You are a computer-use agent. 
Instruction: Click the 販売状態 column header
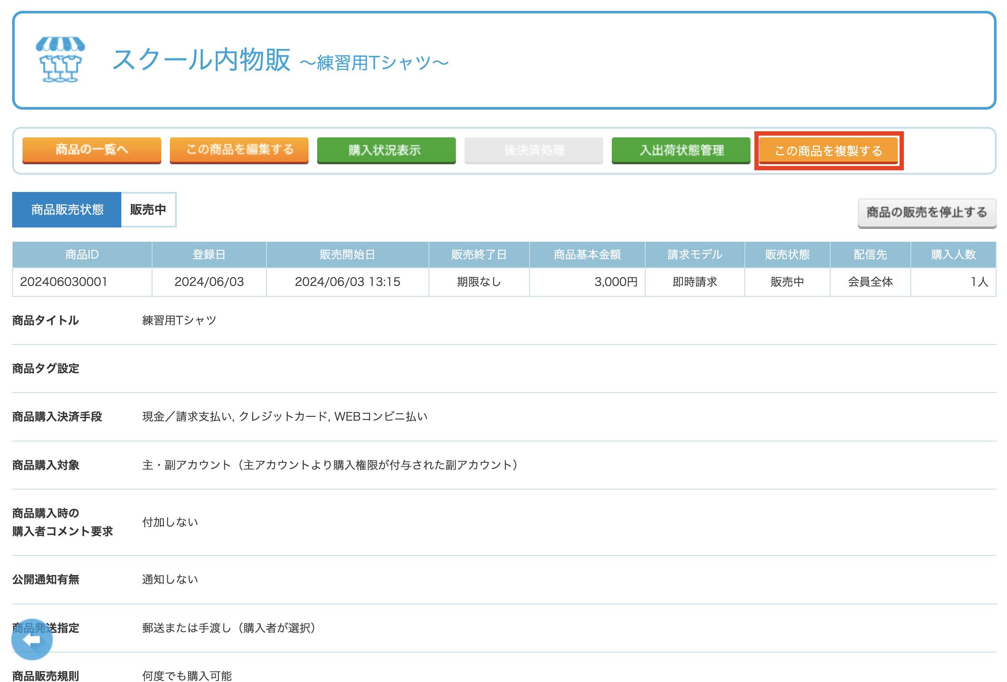(x=787, y=255)
